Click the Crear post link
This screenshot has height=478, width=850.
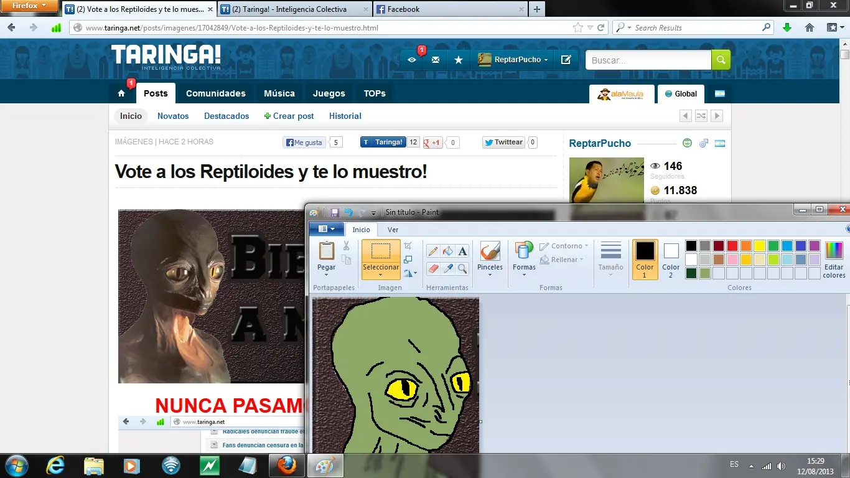(289, 116)
